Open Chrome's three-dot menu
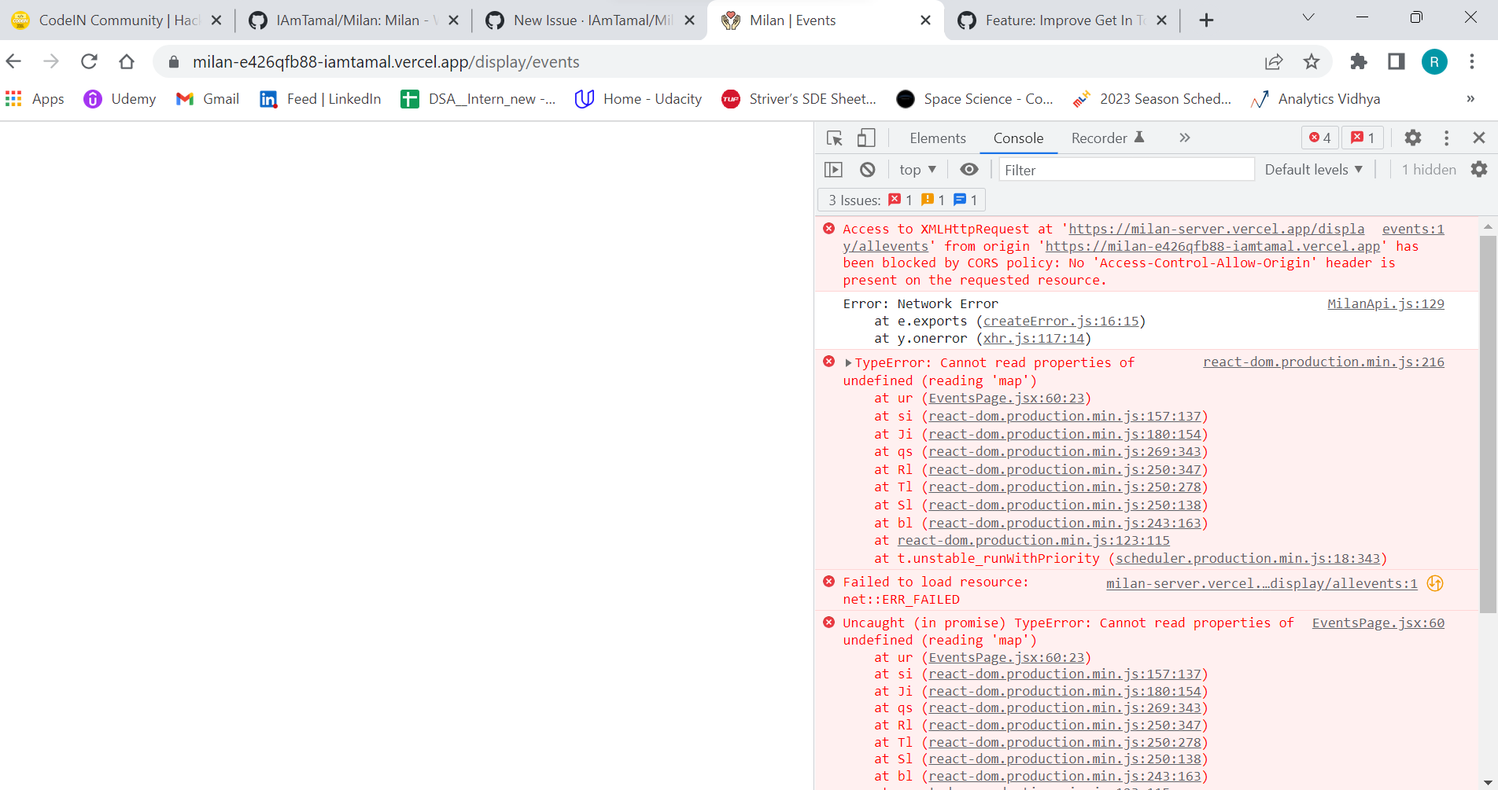1498x790 pixels. tap(1472, 61)
